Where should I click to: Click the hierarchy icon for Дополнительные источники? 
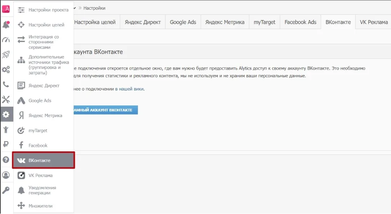21,60
